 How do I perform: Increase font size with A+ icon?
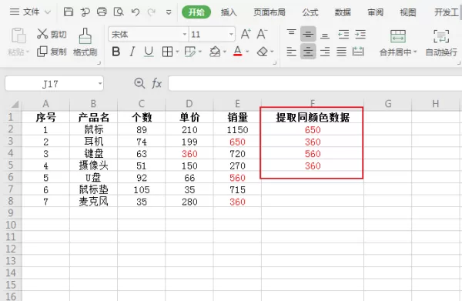[246, 34]
